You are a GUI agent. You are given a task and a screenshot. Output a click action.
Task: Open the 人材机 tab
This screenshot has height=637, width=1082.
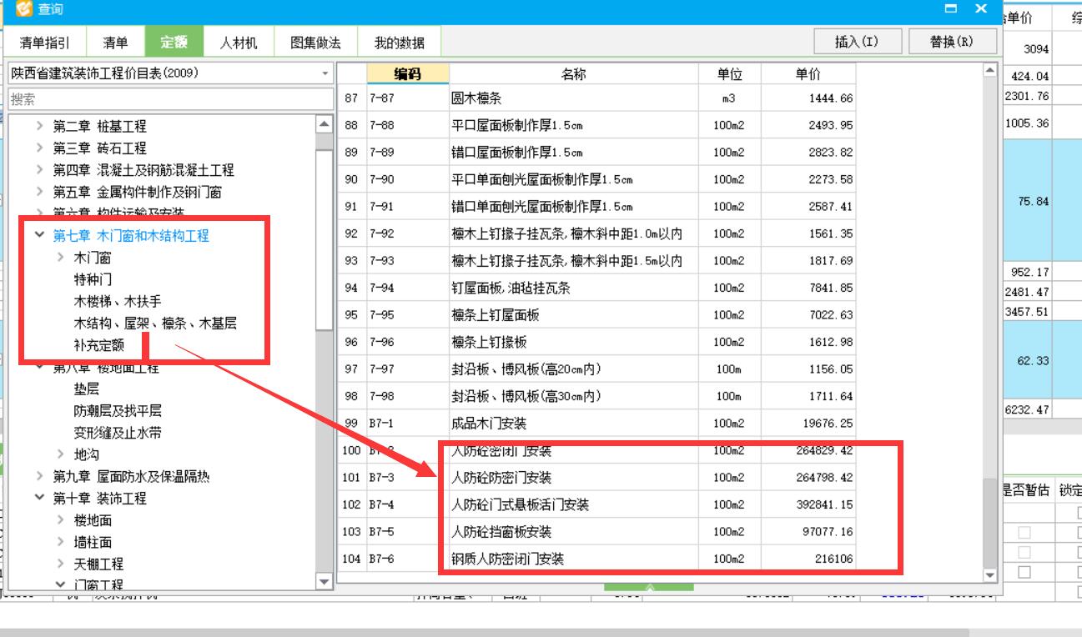239,43
